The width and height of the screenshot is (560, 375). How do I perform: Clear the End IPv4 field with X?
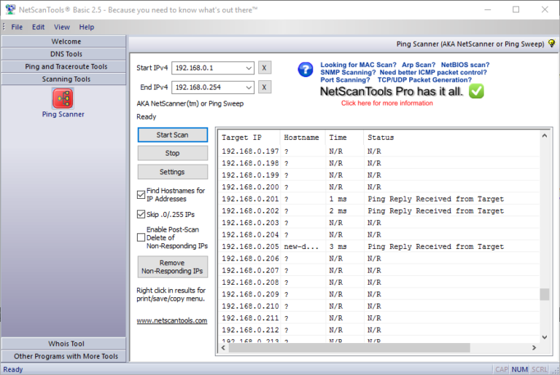point(265,87)
